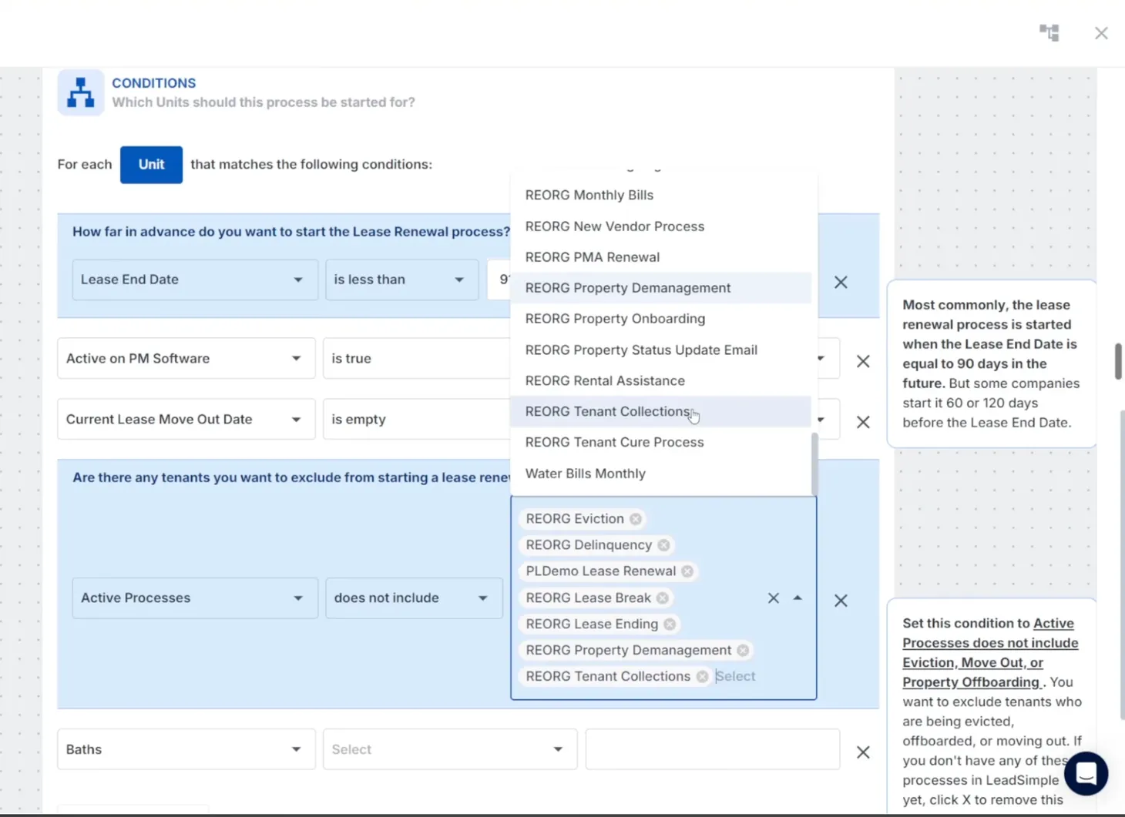
Task: Collapse the Active Processes multiselect arrow
Action: [798, 598]
